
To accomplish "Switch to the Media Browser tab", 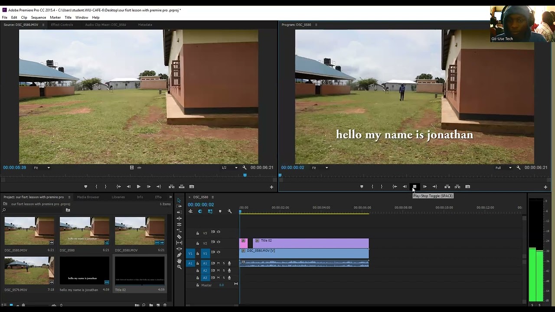I will pyautogui.click(x=88, y=197).
